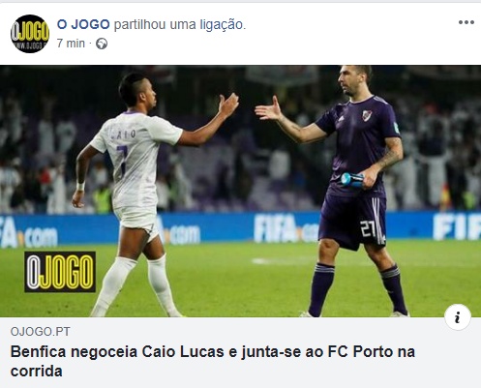Click the OJOGO.PT source domain label
Viewport: 481px width, 388px height.
coord(41,332)
